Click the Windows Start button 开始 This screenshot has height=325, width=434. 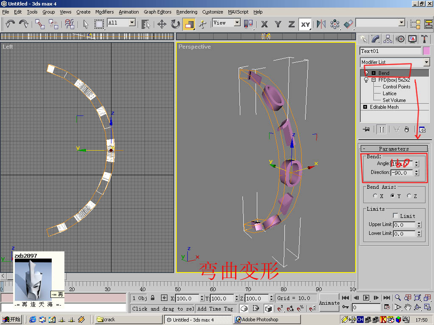click(x=11, y=319)
